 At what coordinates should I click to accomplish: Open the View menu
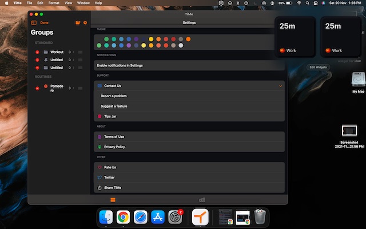point(68,3)
